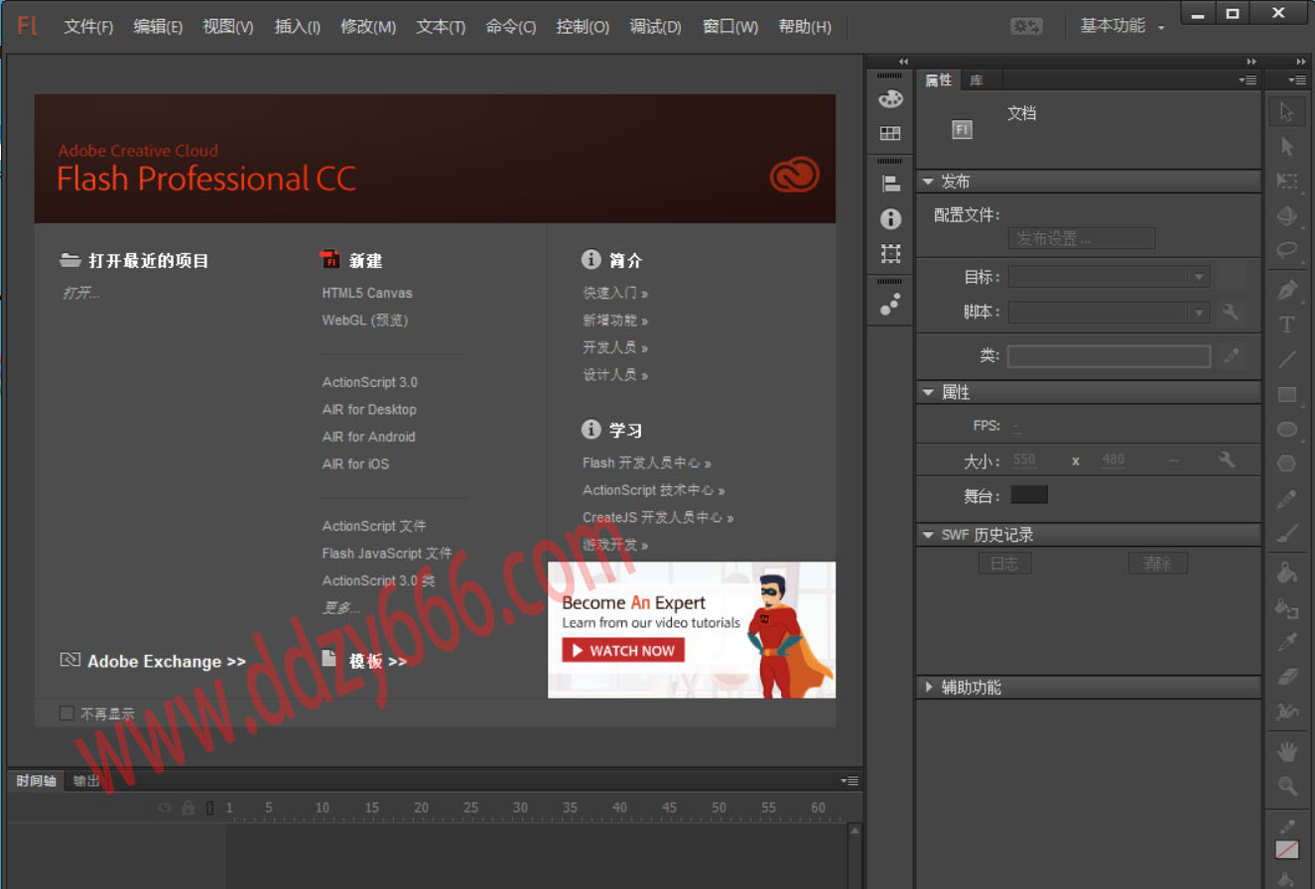Switch to the 库 tab
Image resolution: width=1315 pixels, height=889 pixels.
coord(977,80)
